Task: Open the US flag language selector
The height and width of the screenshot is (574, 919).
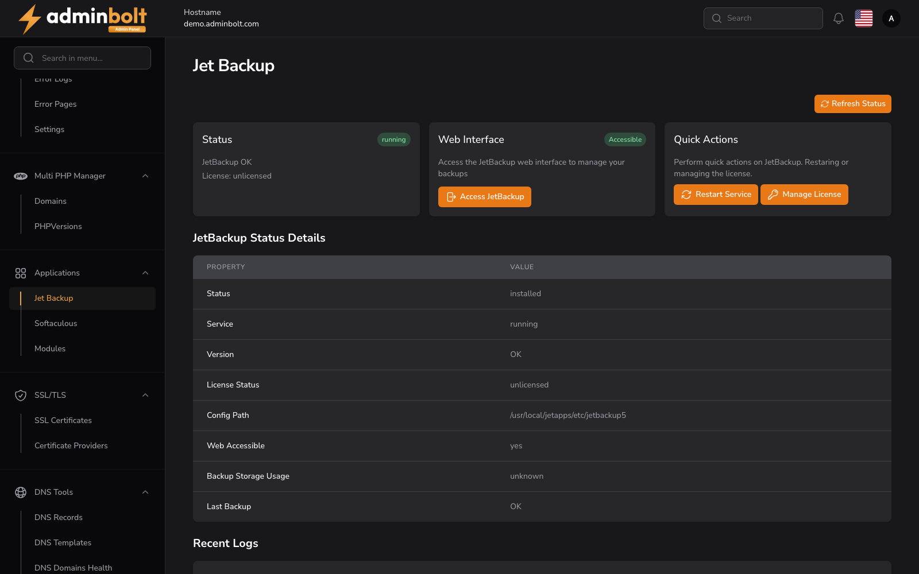Action: point(864,18)
